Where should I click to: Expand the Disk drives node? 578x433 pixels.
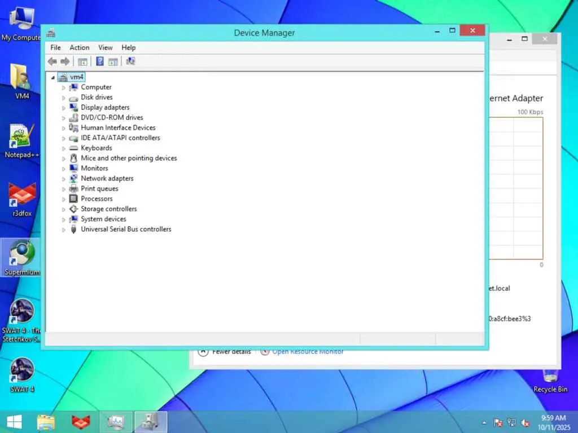point(63,98)
